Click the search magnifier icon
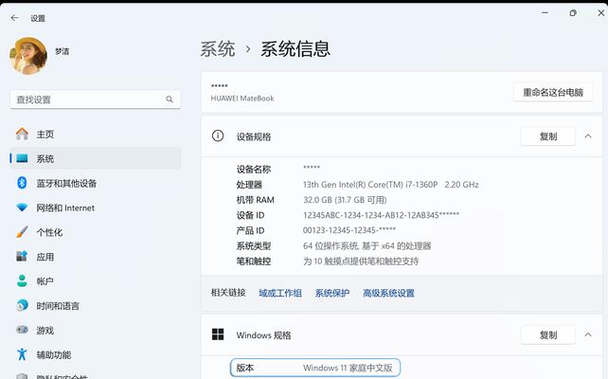Viewport: 608px width, 379px height. 170,99
